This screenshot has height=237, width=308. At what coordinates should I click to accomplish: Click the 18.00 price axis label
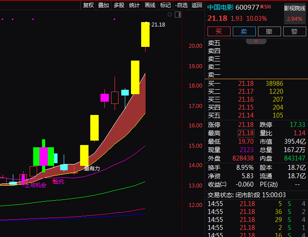(x=196, y=86)
